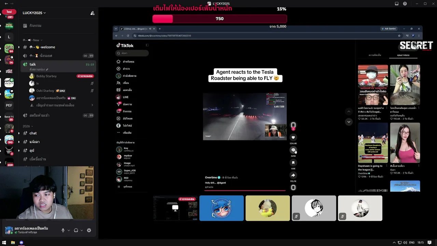
Task: Open Discord user settings gear
Action: point(89,230)
